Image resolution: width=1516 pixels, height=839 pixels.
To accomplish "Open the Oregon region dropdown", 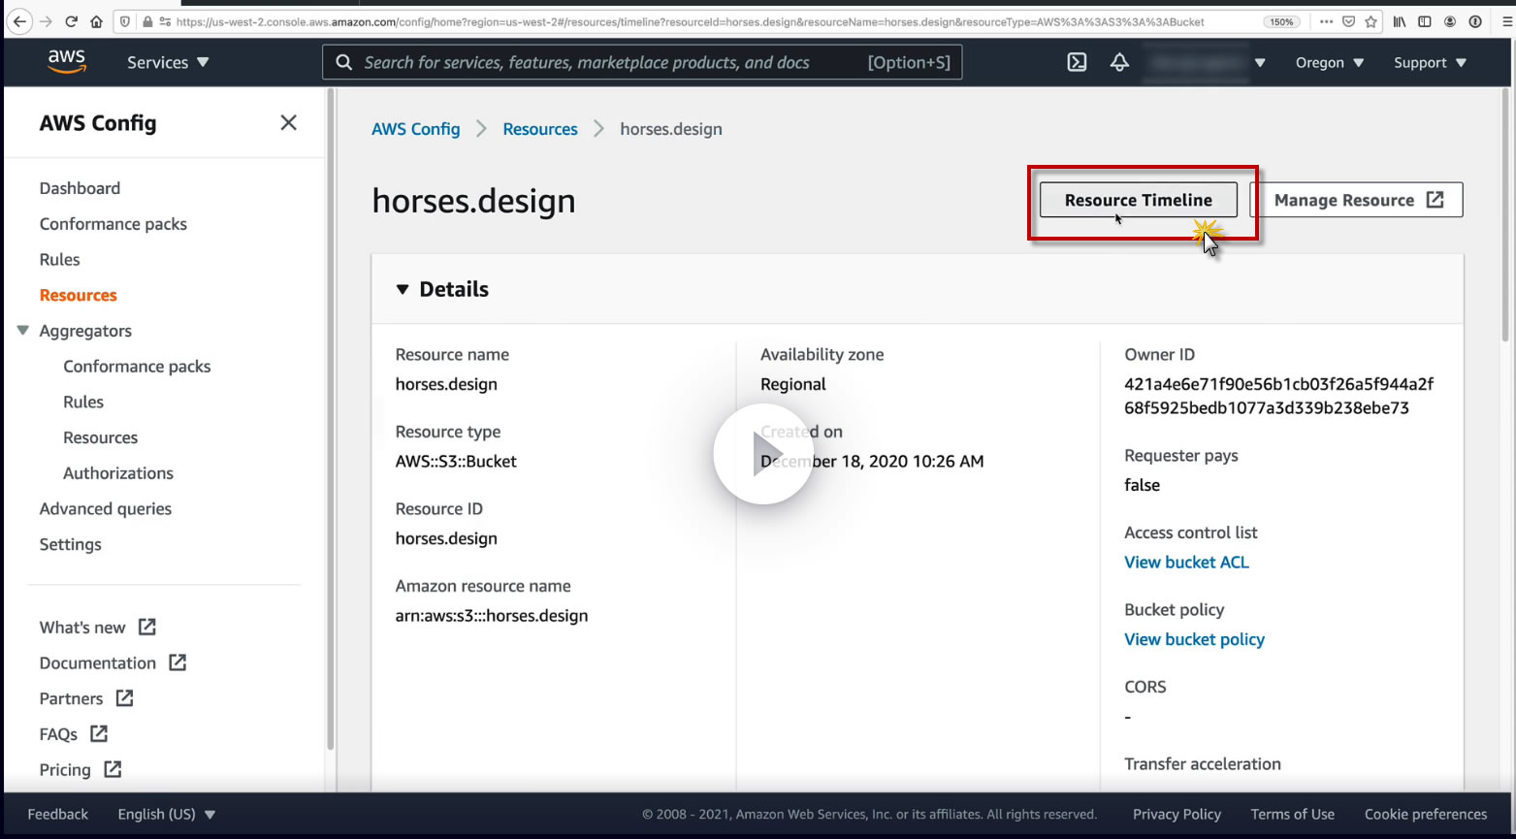I will [1330, 62].
